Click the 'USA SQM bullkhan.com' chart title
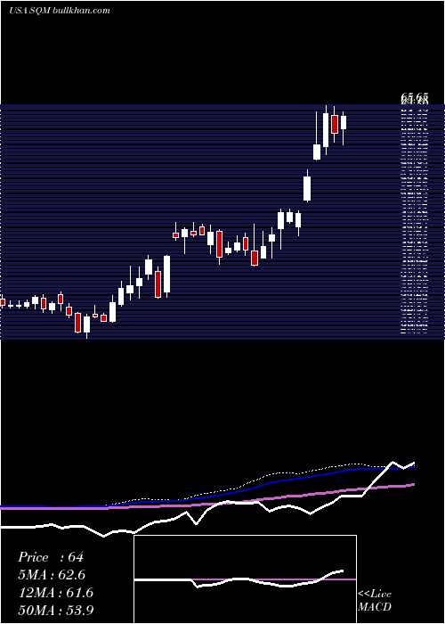This screenshot has height=624, width=445. click(x=59, y=11)
